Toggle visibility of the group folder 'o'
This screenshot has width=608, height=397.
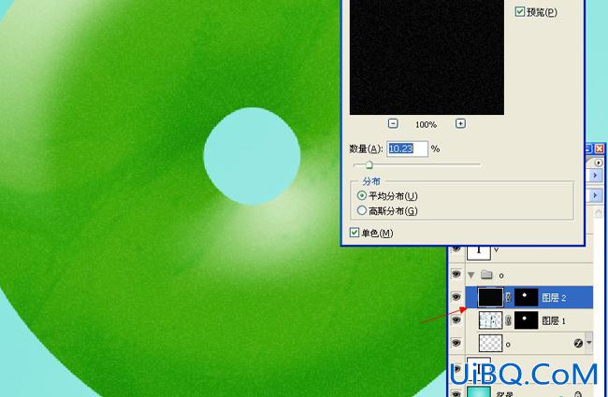point(456,275)
